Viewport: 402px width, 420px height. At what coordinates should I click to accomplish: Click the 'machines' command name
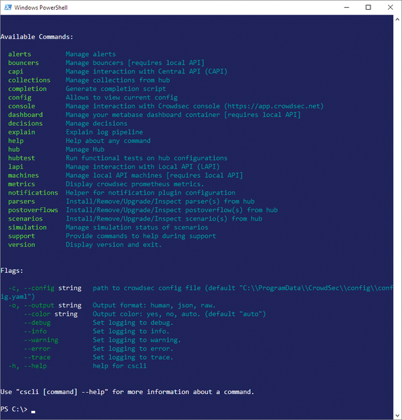(x=23, y=176)
